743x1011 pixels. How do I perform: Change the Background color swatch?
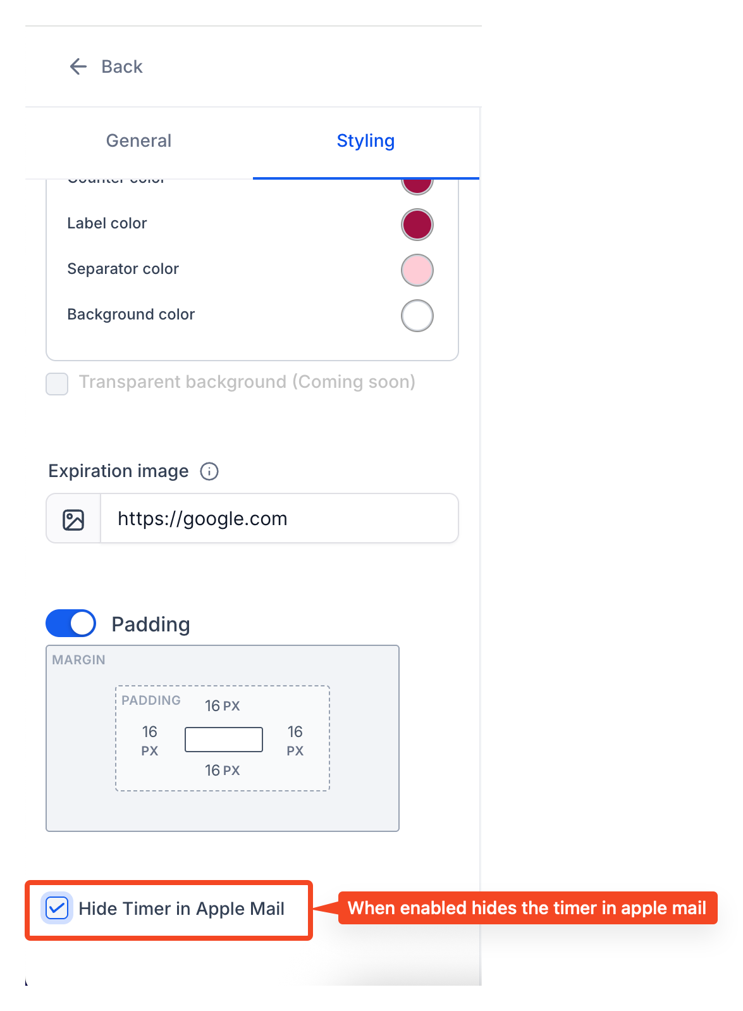pos(417,316)
